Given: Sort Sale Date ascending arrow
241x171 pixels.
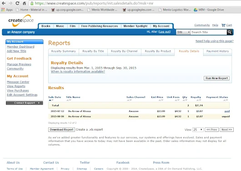Looking at the screenshot, I should [50, 100].
